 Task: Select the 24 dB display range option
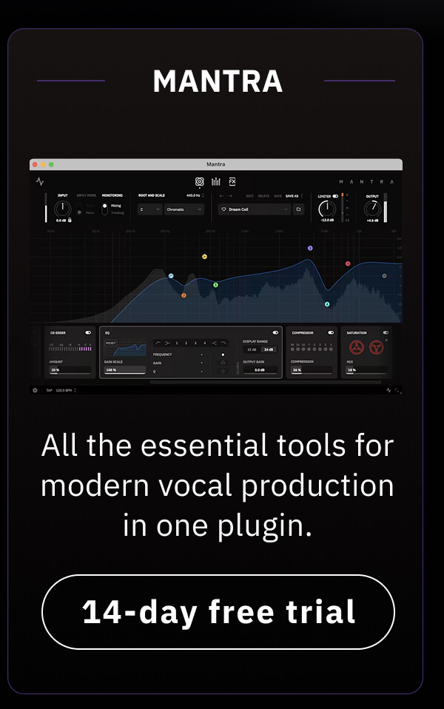pyautogui.click(x=269, y=349)
